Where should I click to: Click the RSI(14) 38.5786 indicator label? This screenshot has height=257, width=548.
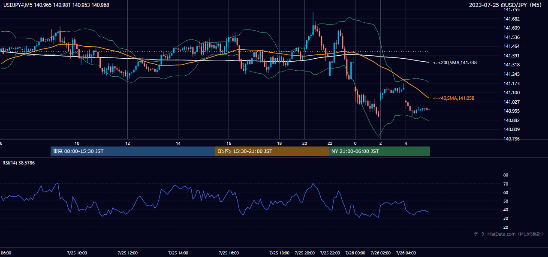pyautogui.click(x=19, y=163)
